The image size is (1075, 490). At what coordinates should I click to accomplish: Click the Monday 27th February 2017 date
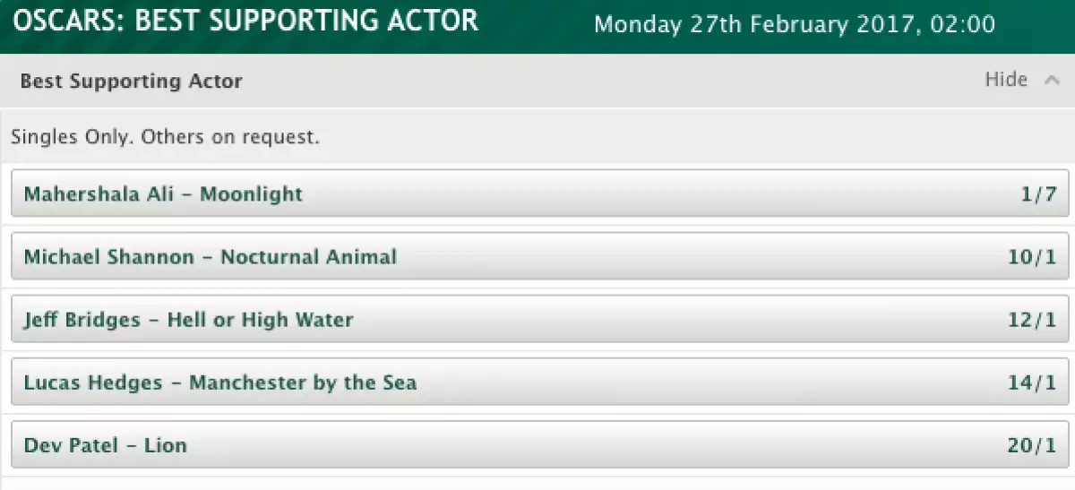[x=794, y=24]
